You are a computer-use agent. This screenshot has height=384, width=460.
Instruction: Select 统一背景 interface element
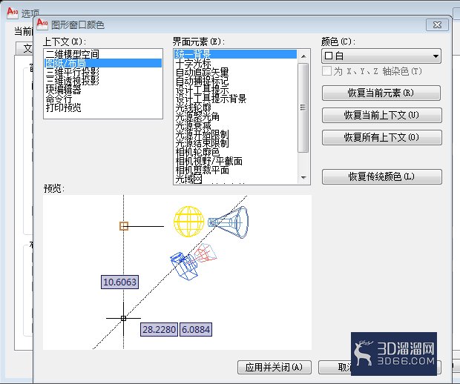point(235,54)
